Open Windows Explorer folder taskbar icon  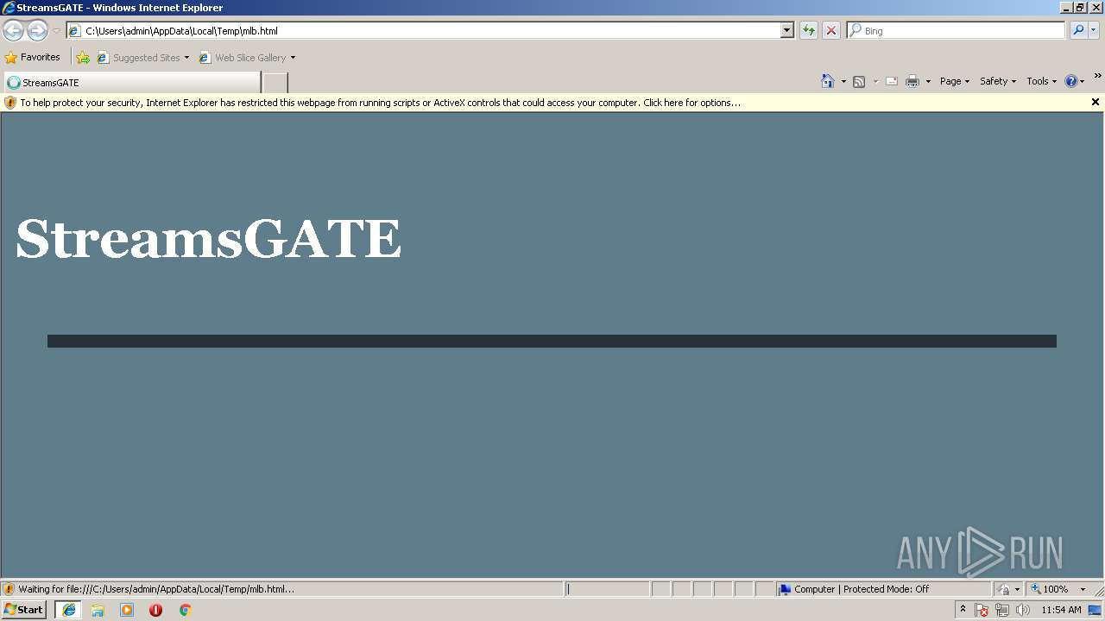(x=98, y=610)
